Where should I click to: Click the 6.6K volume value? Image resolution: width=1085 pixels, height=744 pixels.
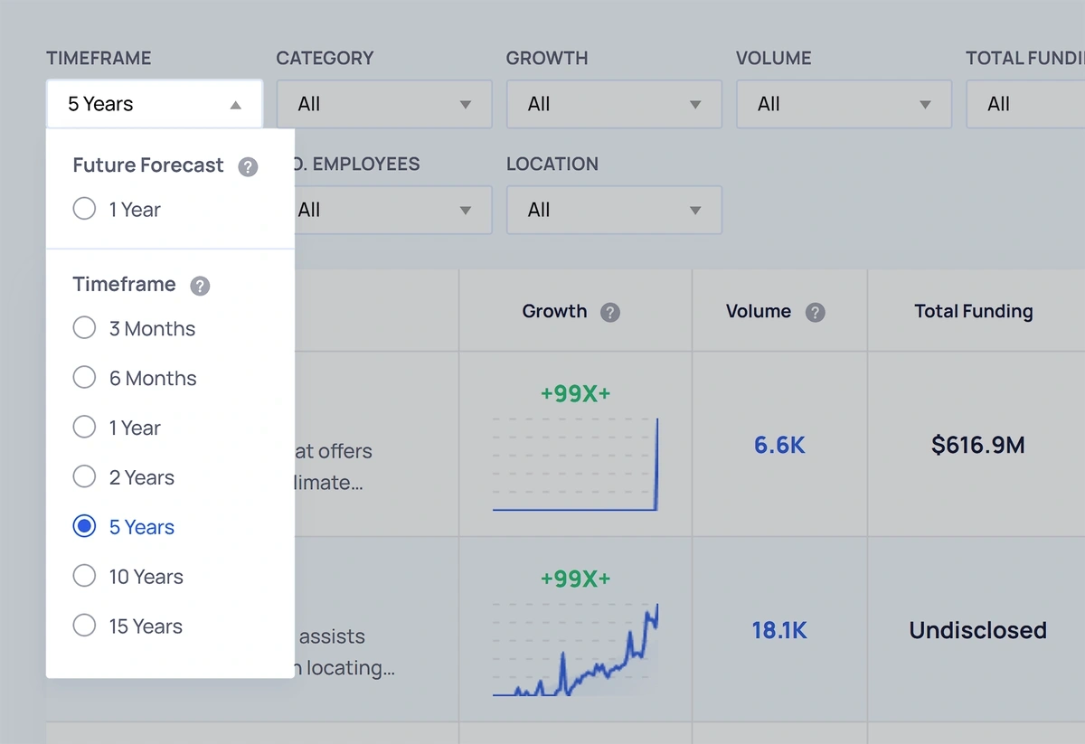[x=779, y=445]
